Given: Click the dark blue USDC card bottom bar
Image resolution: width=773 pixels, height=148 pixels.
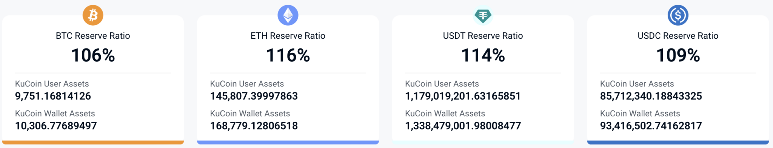Looking at the screenshot, I should click(678, 142).
